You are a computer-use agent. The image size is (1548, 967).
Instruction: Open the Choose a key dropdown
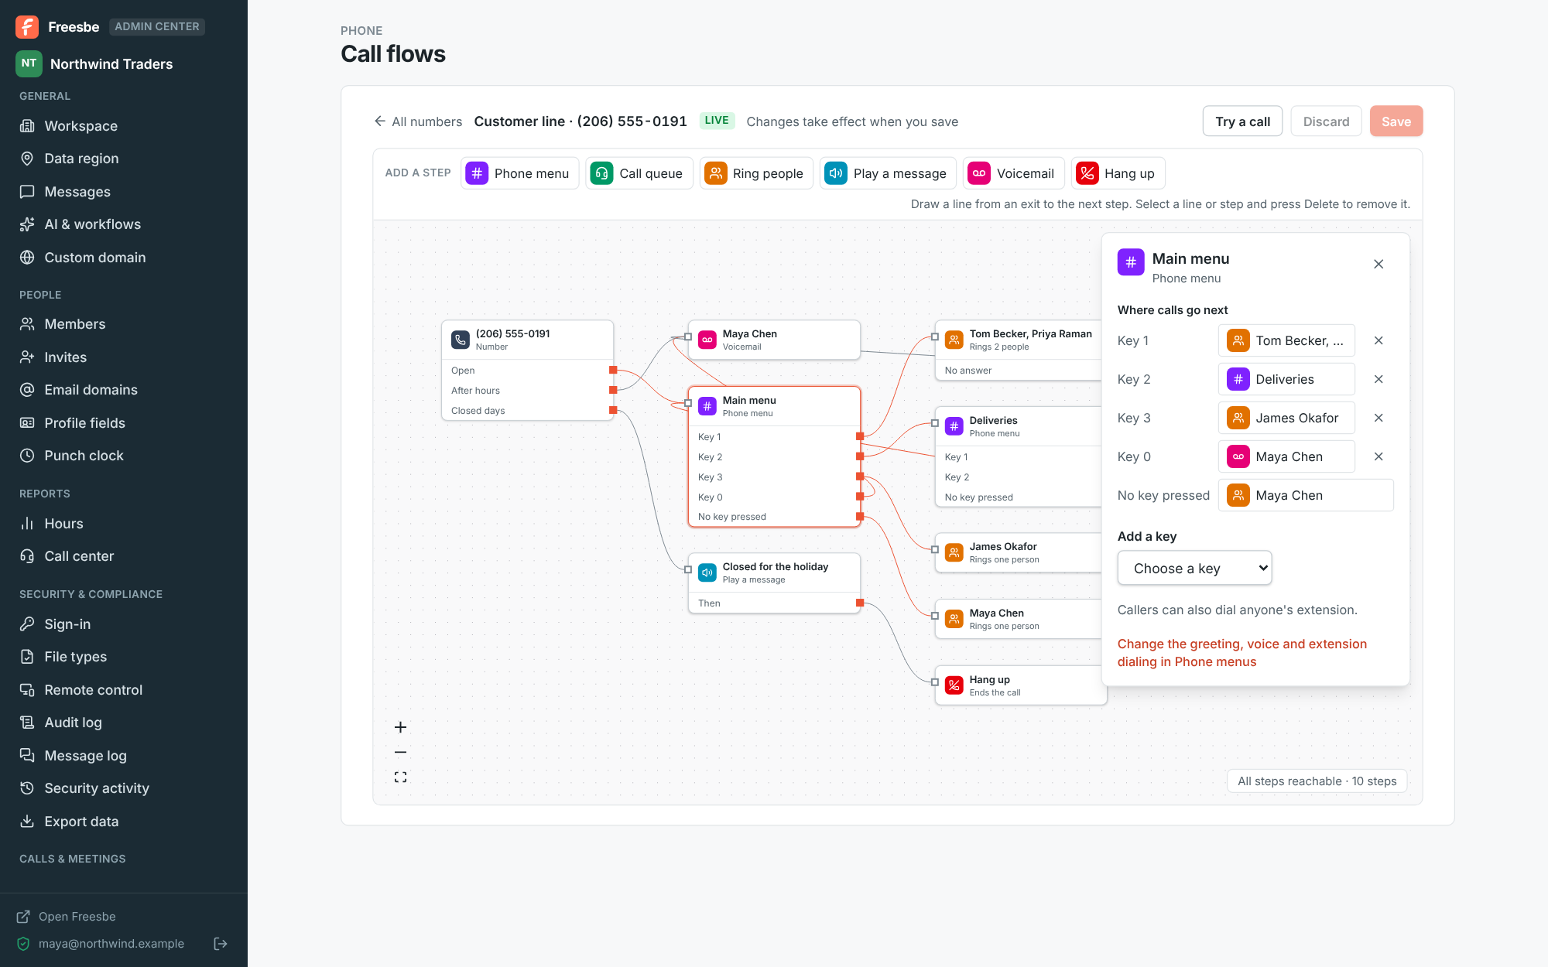coord(1194,568)
